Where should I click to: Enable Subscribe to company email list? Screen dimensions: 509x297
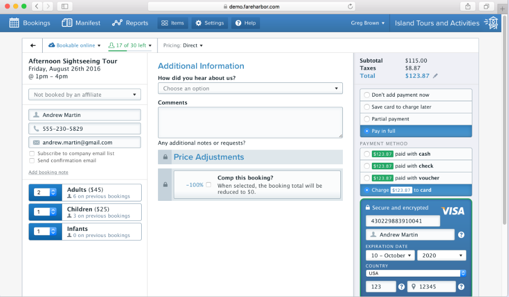pyautogui.click(x=32, y=154)
